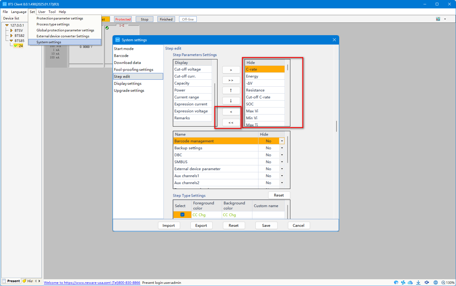456x286 pixels.
Task: Open Hide dropdown for Aux channels1
Action: tap(282, 176)
